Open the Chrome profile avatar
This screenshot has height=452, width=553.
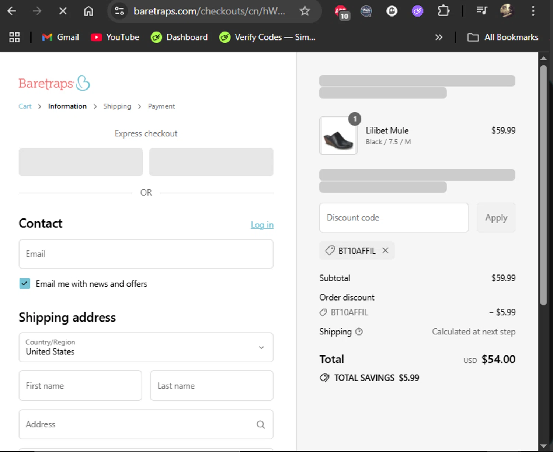coord(507,11)
